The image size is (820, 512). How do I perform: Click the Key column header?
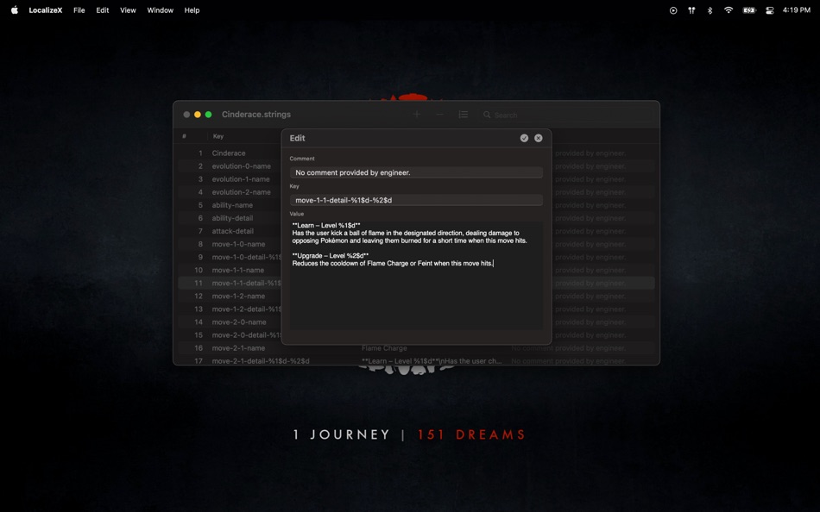(x=218, y=136)
